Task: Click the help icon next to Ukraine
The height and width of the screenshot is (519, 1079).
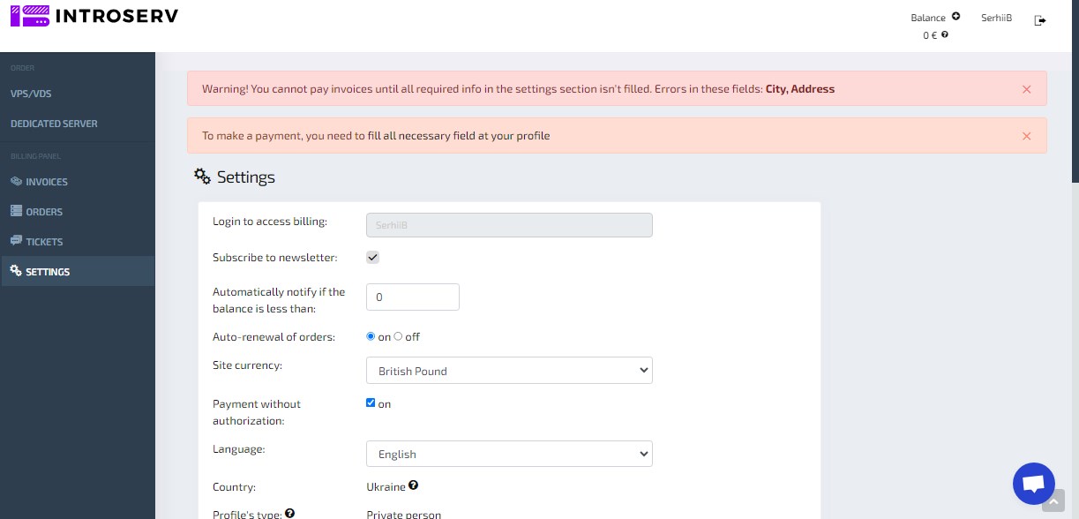Action: coord(413,485)
